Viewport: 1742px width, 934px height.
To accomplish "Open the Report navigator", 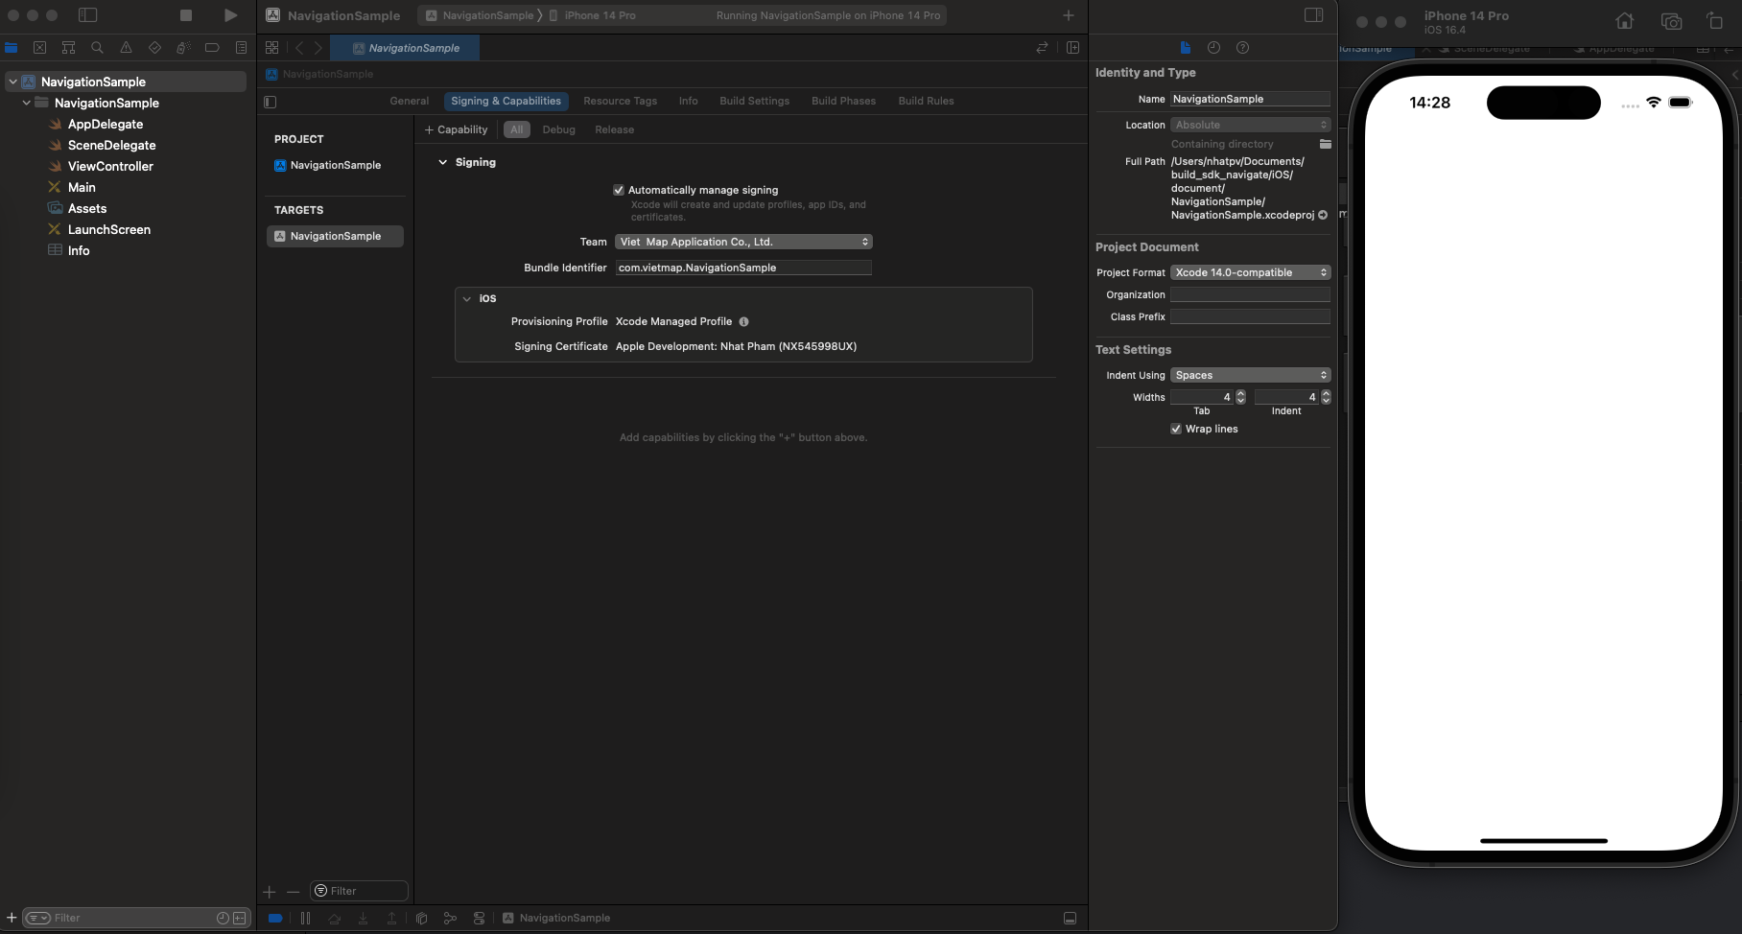I will pyautogui.click(x=241, y=47).
